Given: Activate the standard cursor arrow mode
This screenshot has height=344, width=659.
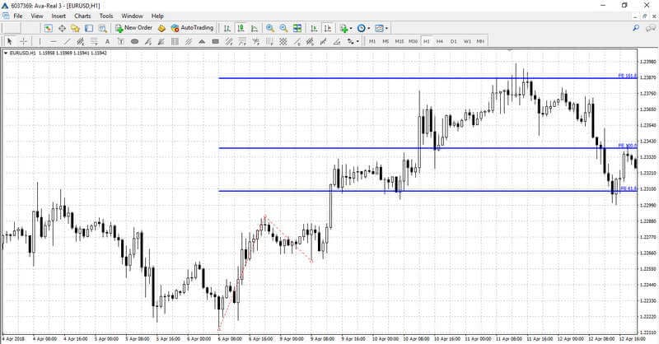Looking at the screenshot, I should pyautogui.click(x=10, y=41).
